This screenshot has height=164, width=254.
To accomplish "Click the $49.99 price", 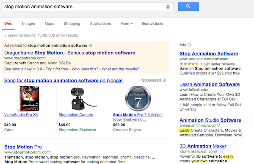I will coord(10,125).
